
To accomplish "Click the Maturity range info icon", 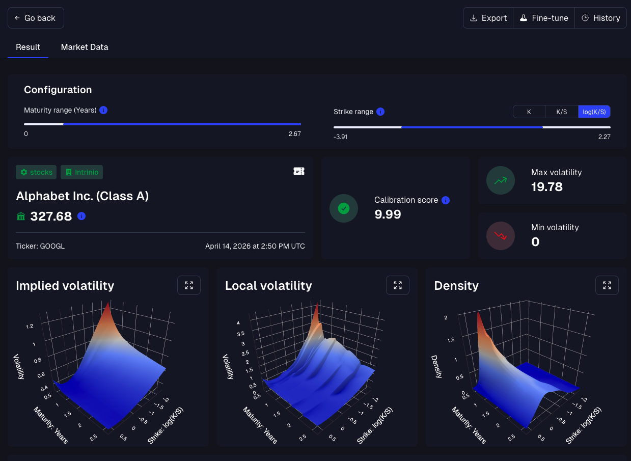I will click(x=103, y=110).
